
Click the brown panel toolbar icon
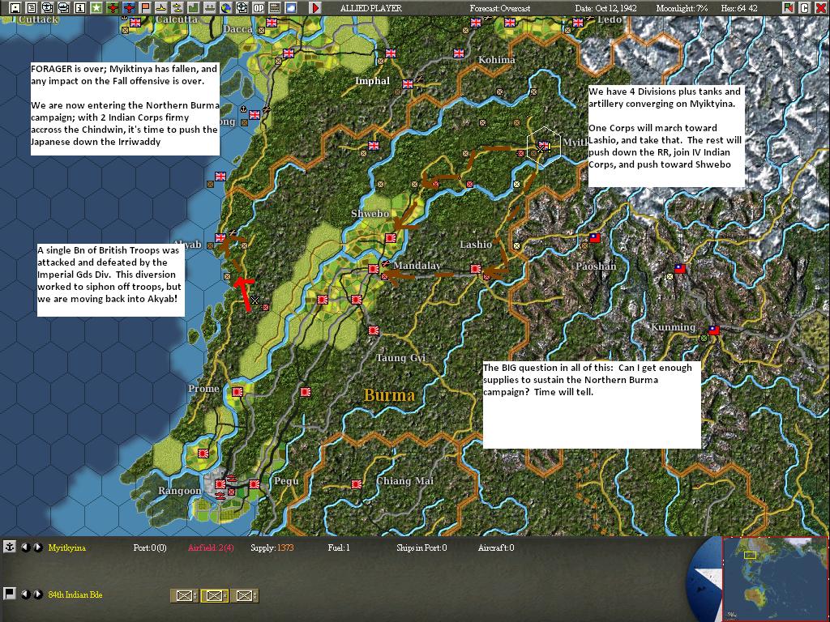pos(274,7)
